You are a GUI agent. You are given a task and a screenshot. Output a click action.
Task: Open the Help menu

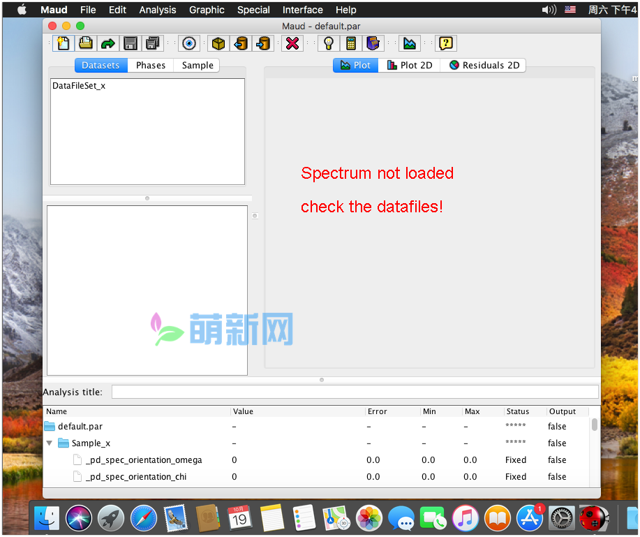(345, 10)
